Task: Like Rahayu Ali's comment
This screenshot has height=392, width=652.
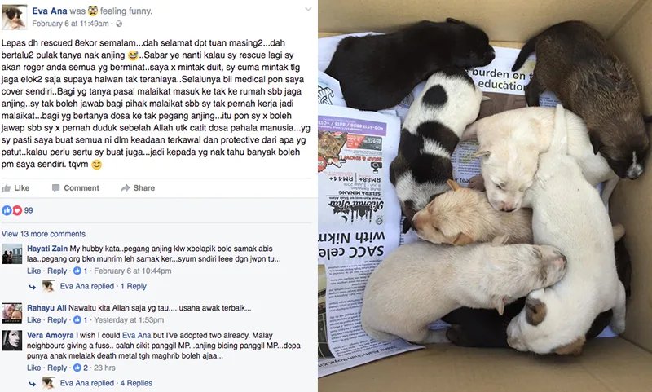Action: click(x=33, y=319)
